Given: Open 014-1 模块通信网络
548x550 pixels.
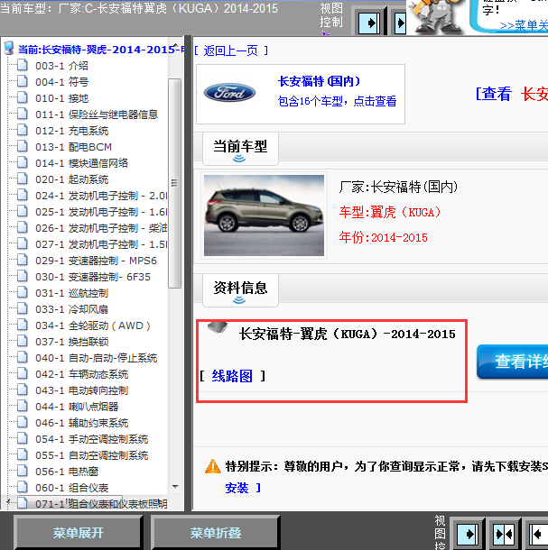Looking at the screenshot, I should [x=81, y=163].
